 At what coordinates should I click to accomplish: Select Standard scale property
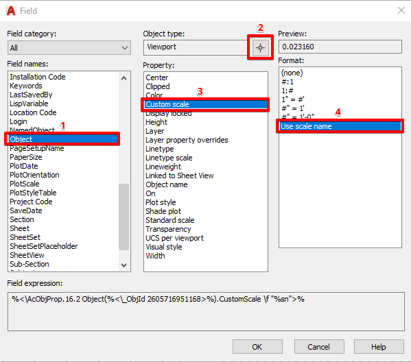(x=170, y=220)
